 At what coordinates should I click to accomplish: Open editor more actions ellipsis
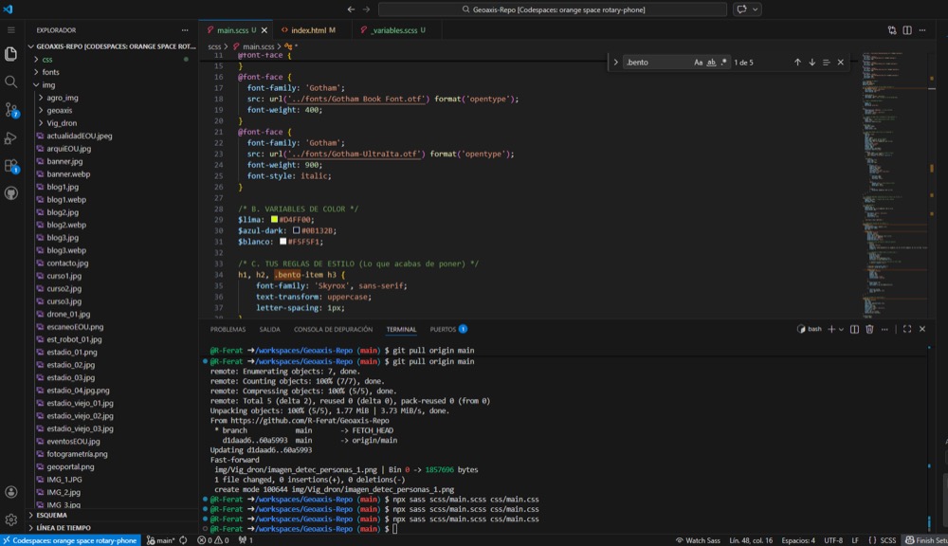point(922,30)
